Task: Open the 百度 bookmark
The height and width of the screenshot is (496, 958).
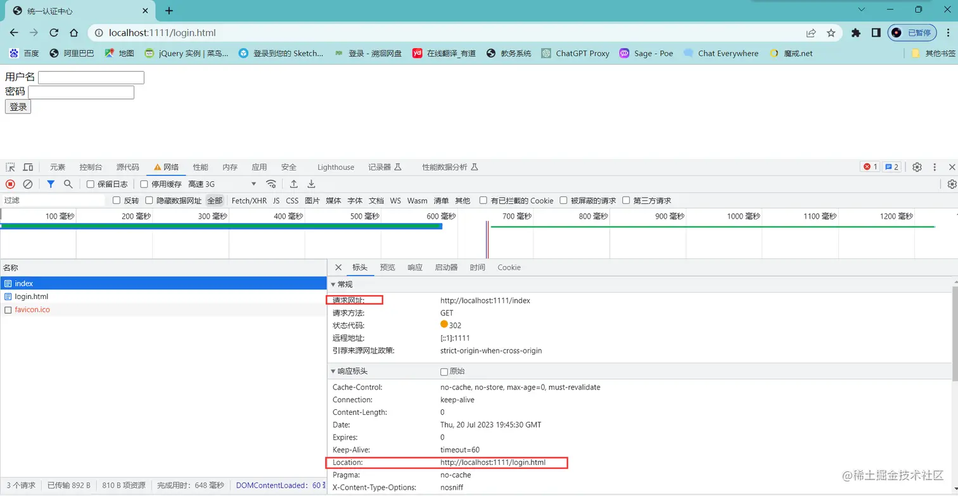Action: coord(24,53)
